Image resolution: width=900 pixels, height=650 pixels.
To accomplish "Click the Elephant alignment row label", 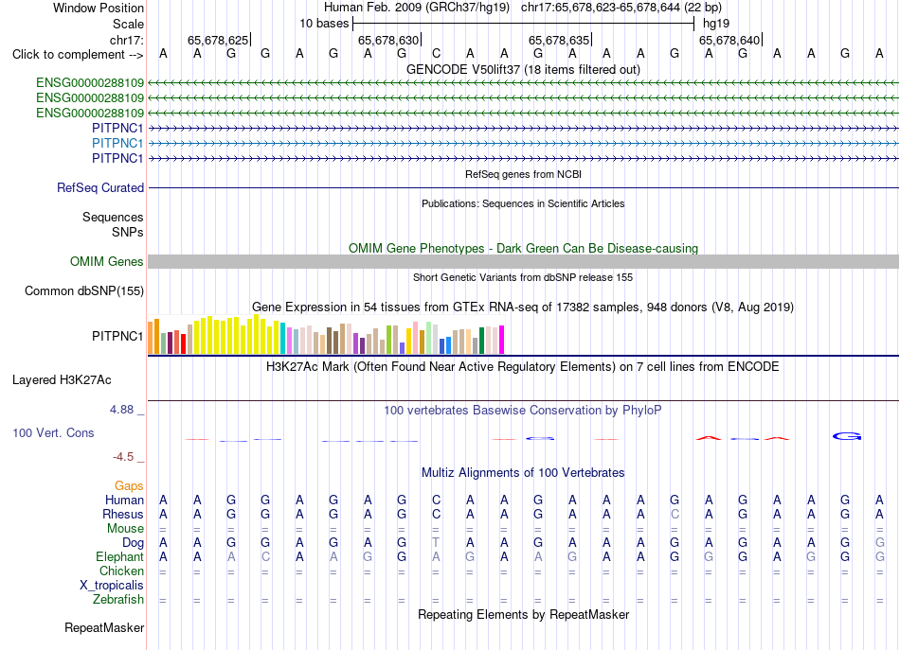I will (x=120, y=556).
